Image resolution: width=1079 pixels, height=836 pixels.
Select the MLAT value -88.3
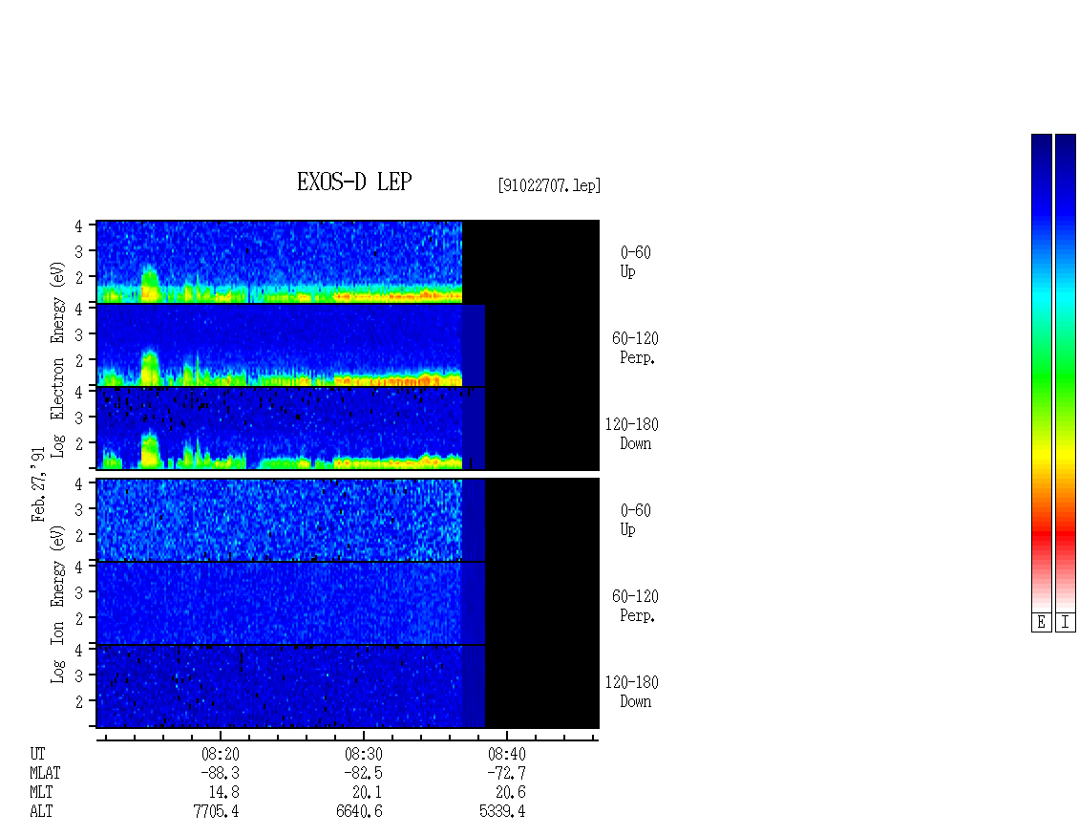click(x=221, y=773)
